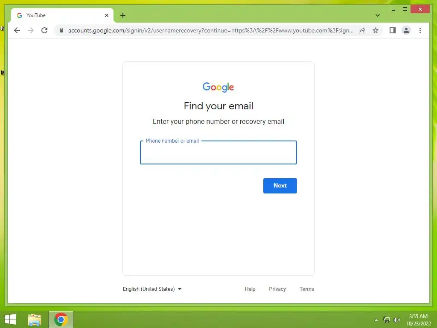Open the Help link

pos(250,289)
